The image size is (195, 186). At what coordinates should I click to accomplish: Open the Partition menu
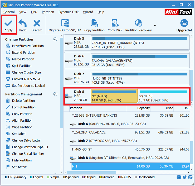48,12
